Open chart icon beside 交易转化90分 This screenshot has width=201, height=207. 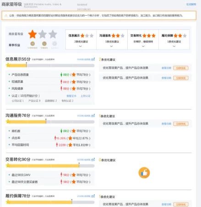click(x=93, y=160)
